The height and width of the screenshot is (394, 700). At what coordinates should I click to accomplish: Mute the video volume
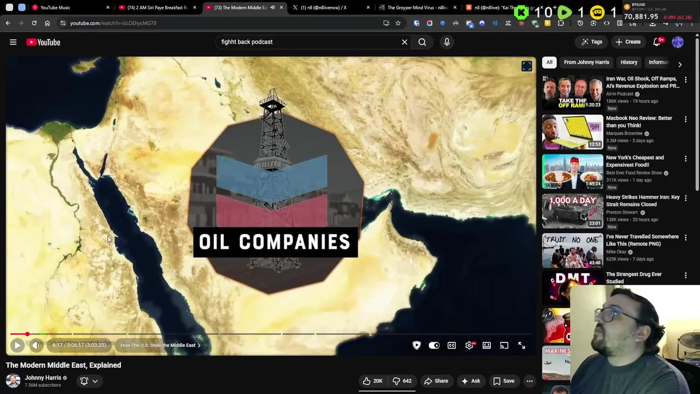pos(36,345)
